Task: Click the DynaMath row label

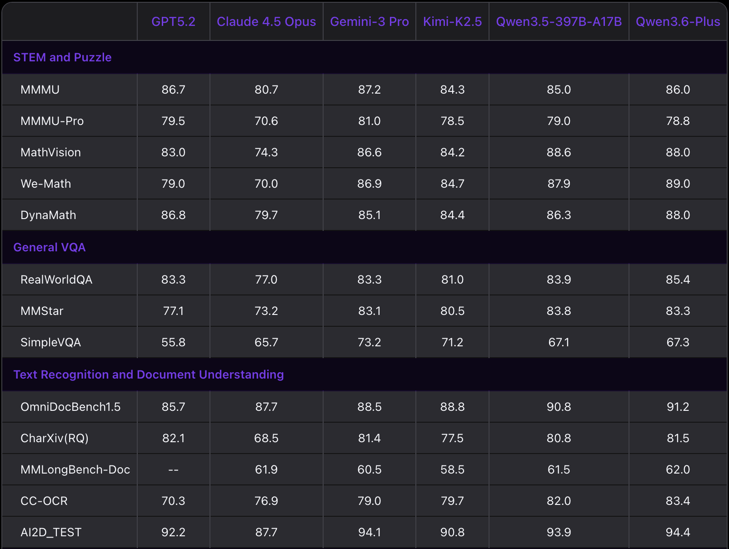Action: pyautogui.click(x=48, y=215)
